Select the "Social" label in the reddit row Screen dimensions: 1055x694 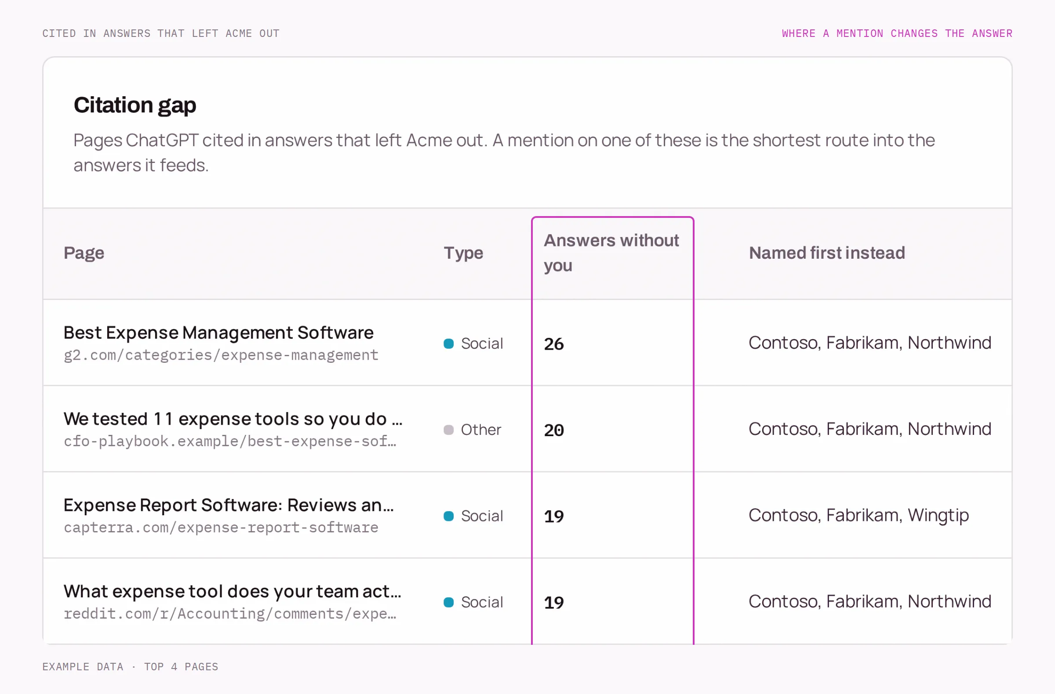click(x=482, y=602)
